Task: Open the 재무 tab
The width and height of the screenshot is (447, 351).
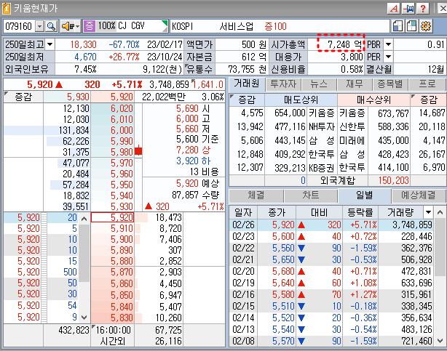Action: [355, 84]
